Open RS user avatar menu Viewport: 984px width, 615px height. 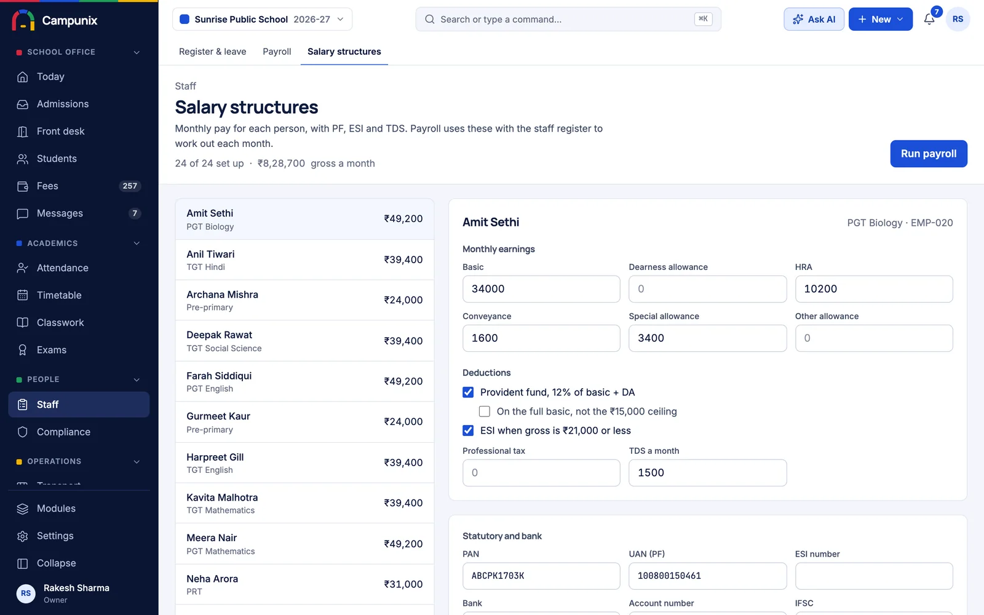pyautogui.click(x=958, y=19)
